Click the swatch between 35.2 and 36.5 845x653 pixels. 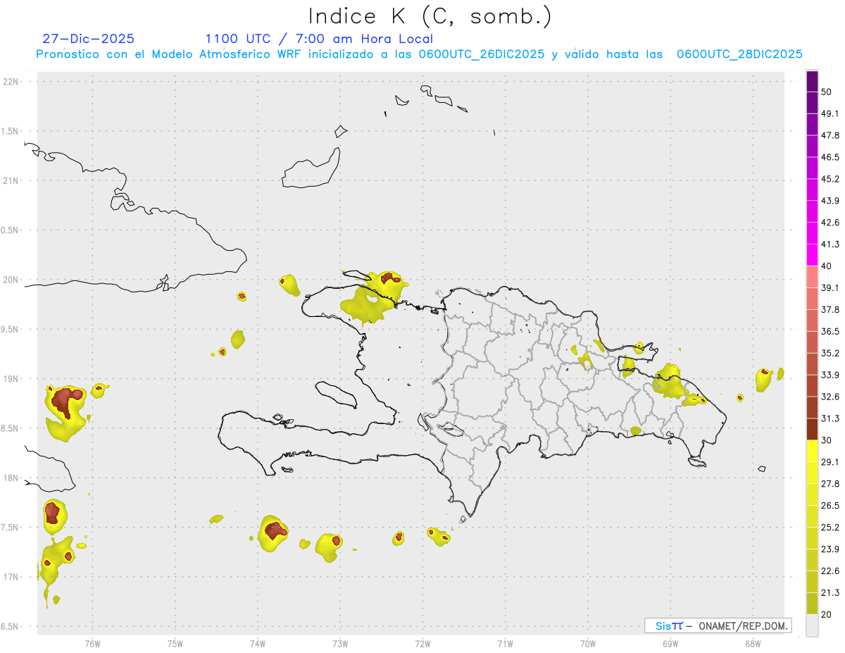click(x=813, y=342)
